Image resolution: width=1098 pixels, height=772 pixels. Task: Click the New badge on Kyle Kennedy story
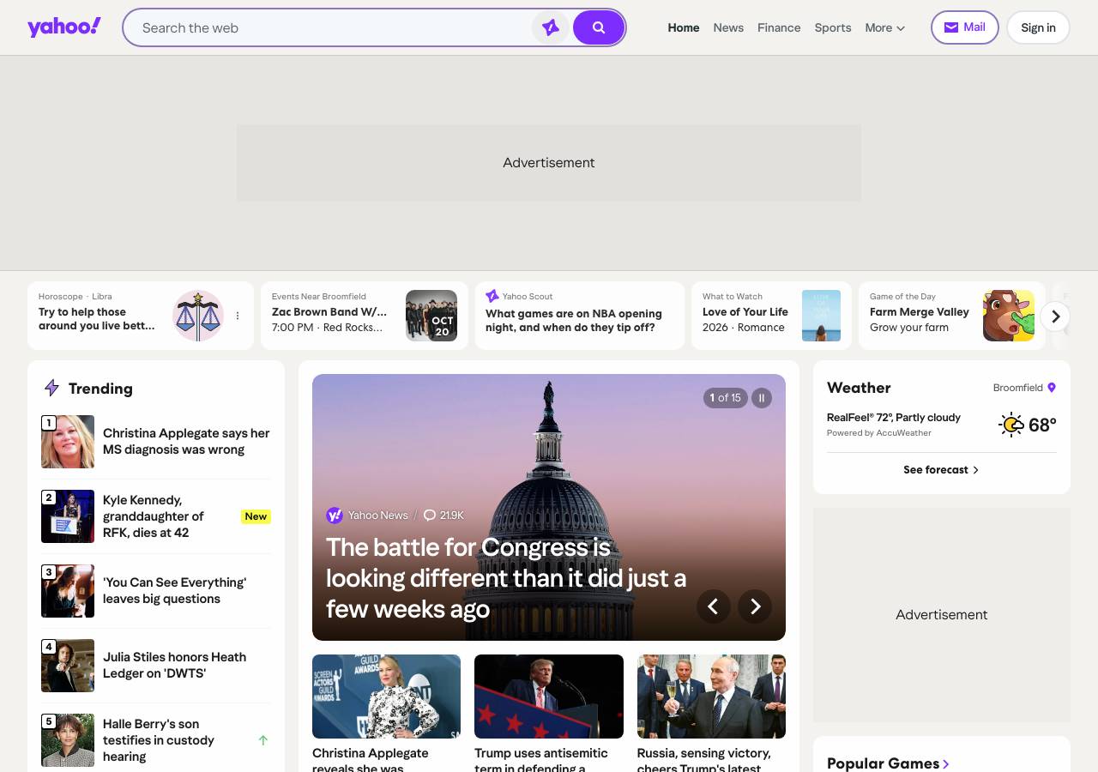(x=256, y=516)
